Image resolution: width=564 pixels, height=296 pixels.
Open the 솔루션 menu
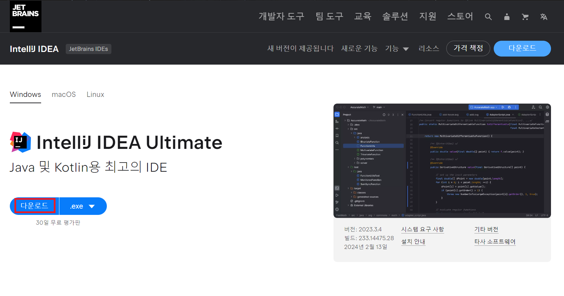(395, 16)
